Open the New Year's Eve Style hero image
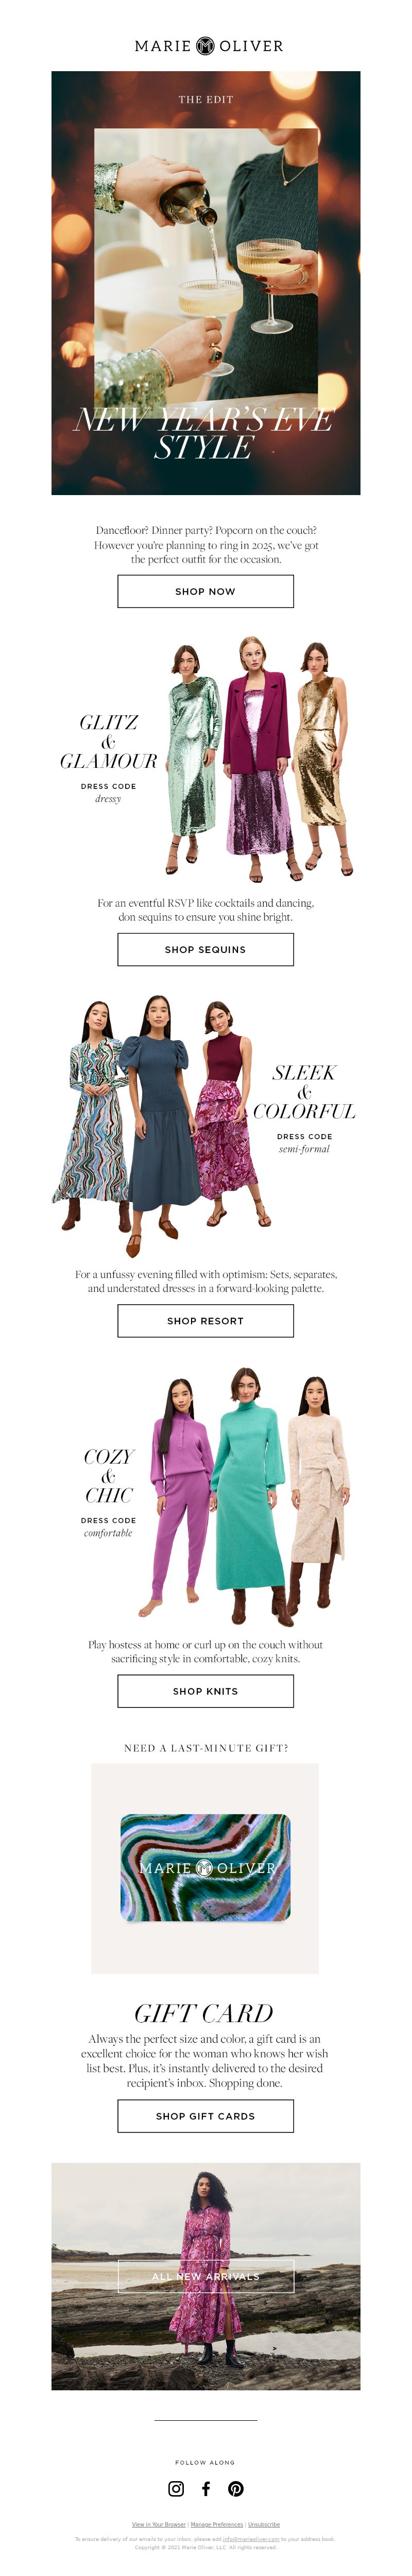The height and width of the screenshot is (2576, 412). pos(205,283)
